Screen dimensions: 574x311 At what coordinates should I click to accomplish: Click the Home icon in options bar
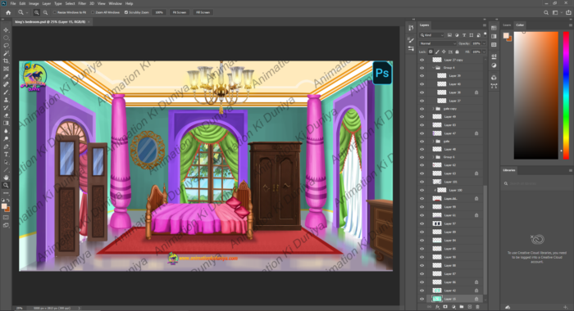point(8,12)
